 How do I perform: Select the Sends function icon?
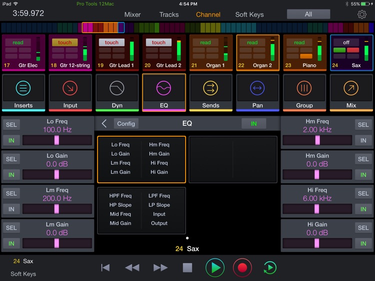click(210, 89)
